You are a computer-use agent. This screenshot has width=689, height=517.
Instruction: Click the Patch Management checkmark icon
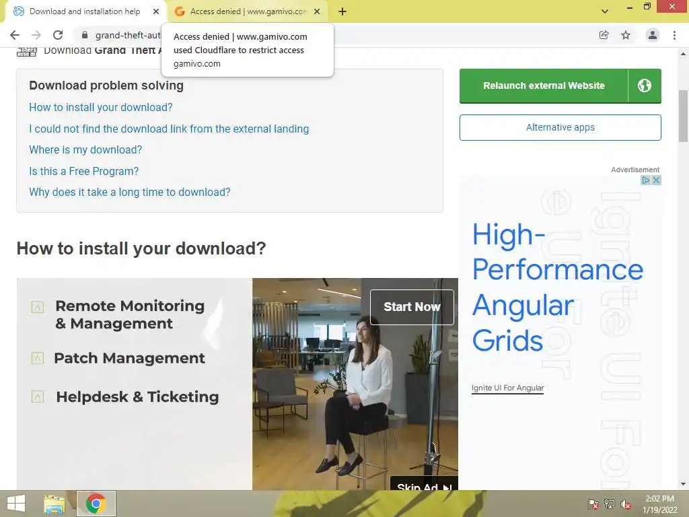38,358
